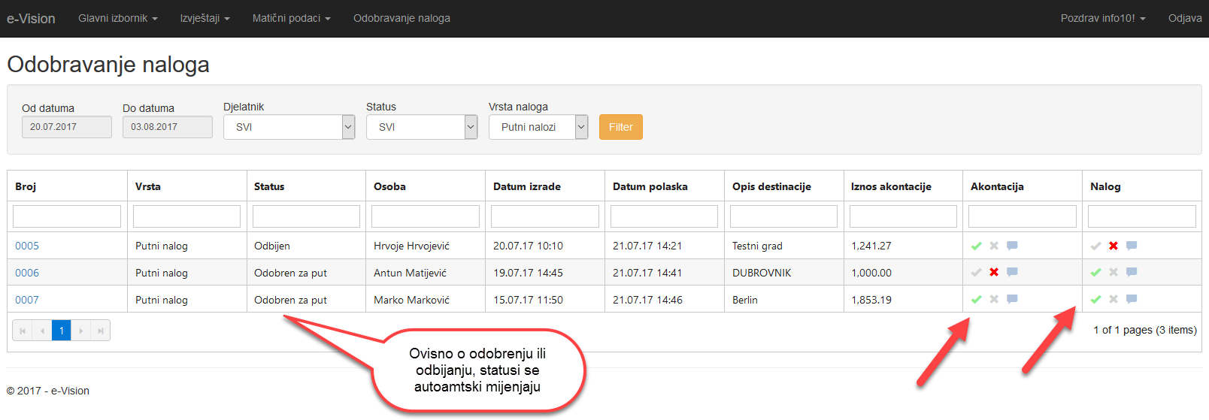This screenshot has width=1209, height=420.
Task: Open Odobravanje naloga in navbar
Action: pyautogui.click(x=401, y=18)
